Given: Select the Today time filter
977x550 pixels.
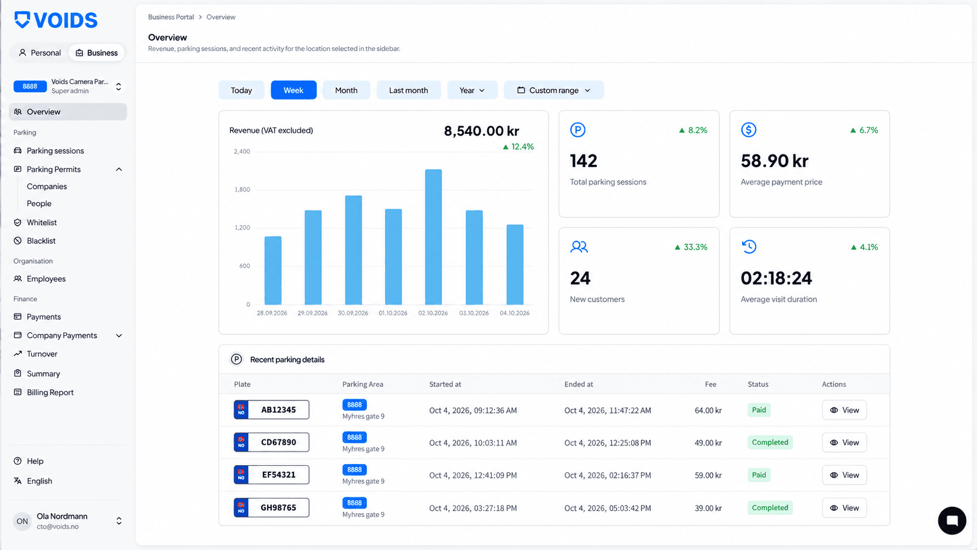Looking at the screenshot, I should coord(241,90).
